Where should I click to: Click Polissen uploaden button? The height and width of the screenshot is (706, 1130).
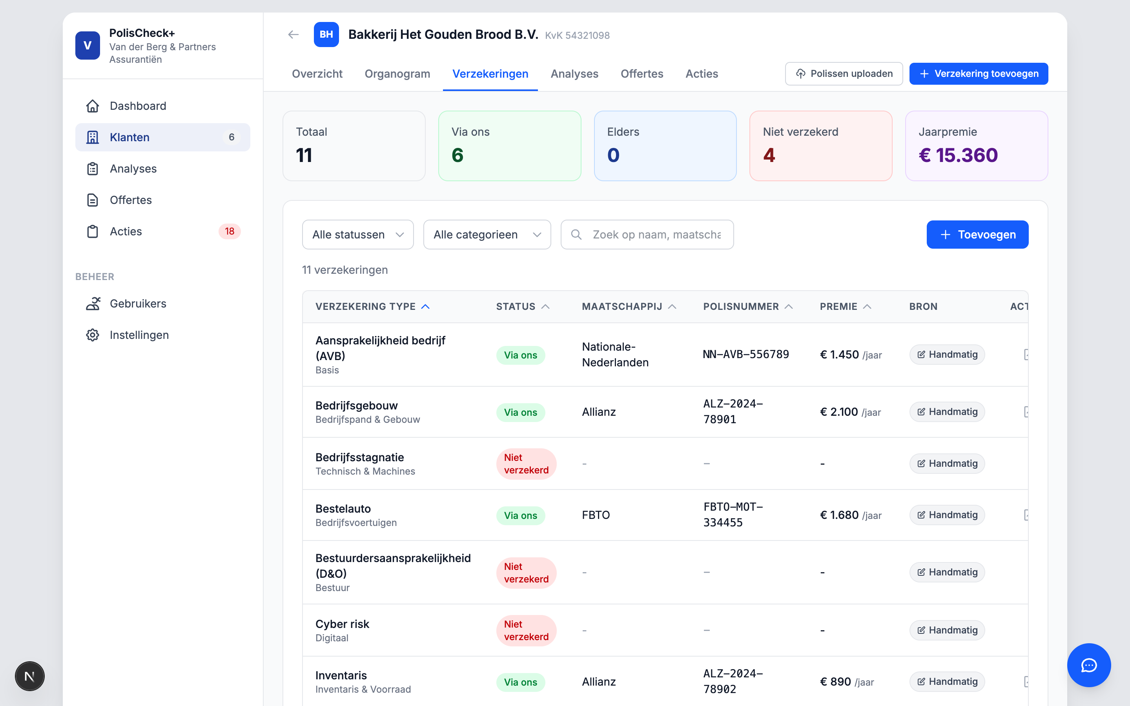coord(844,74)
